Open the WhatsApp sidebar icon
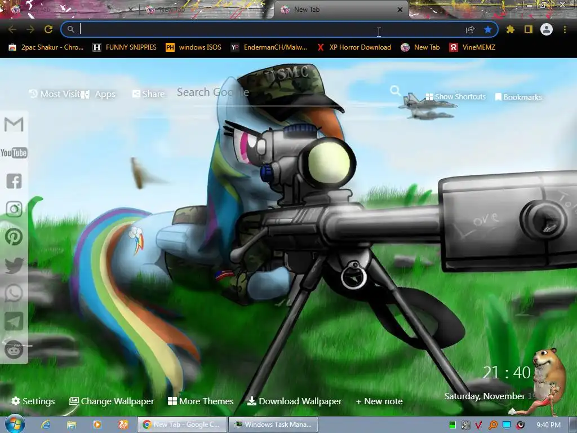The width and height of the screenshot is (577, 433). click(x=14, y=293)
